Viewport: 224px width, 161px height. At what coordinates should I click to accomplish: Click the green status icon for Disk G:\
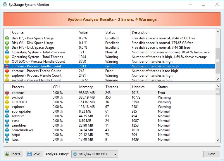pyautogui.click(x=7, y=43)
